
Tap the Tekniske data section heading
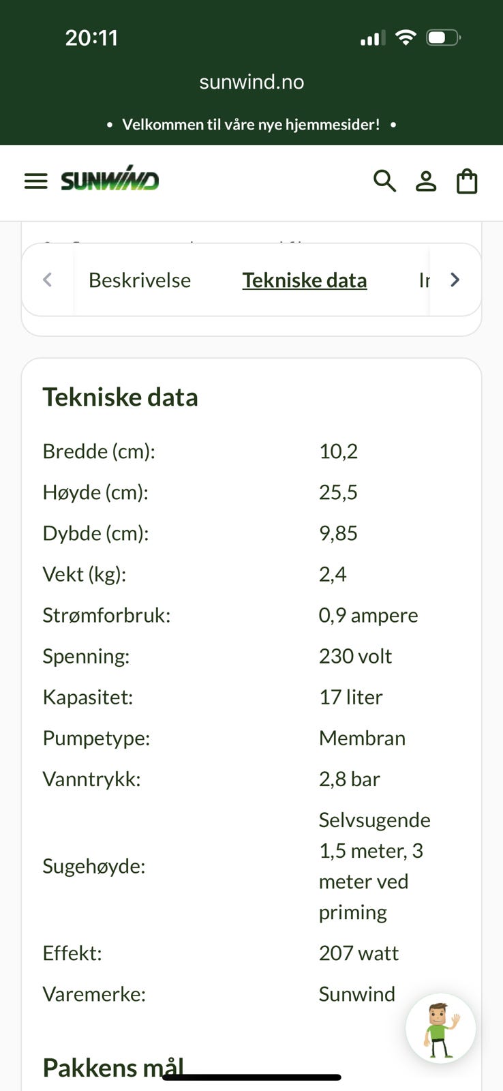tap(121, 397)
